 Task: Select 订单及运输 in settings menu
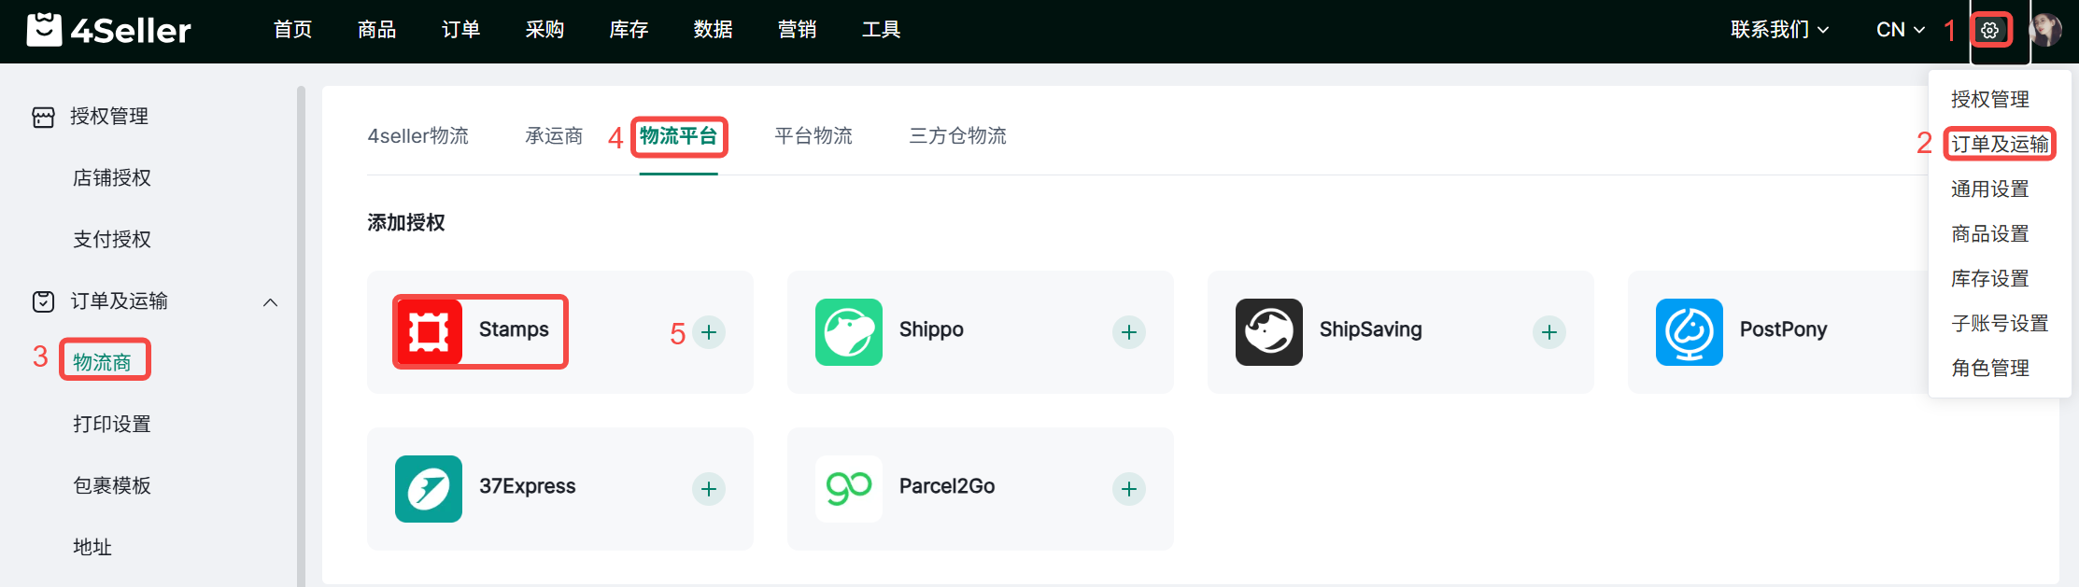pyautogui.click(x=2000, y=144)
